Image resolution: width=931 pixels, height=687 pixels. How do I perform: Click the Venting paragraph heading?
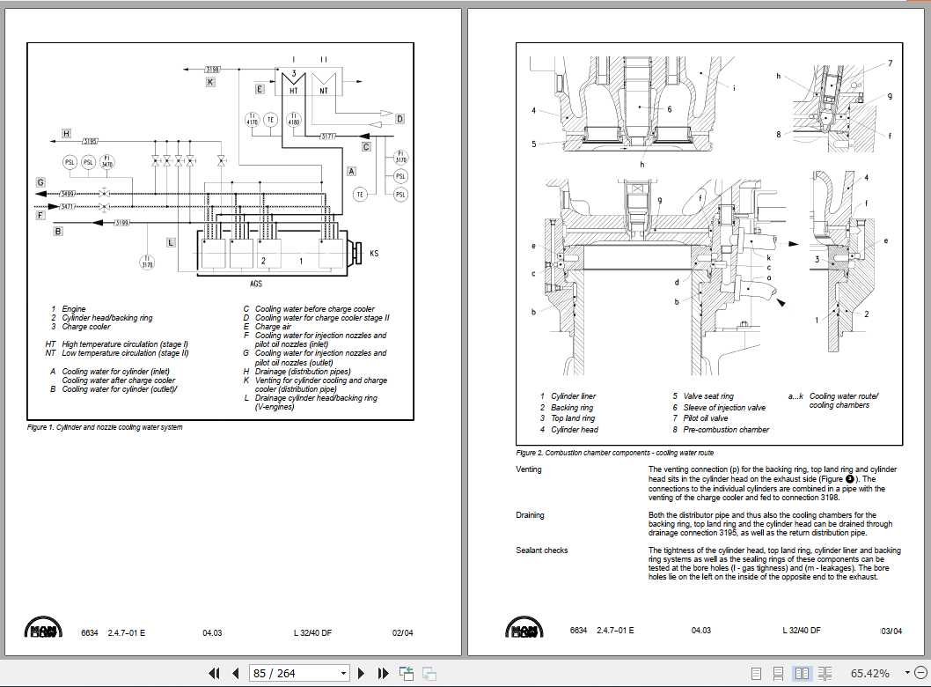528,469
